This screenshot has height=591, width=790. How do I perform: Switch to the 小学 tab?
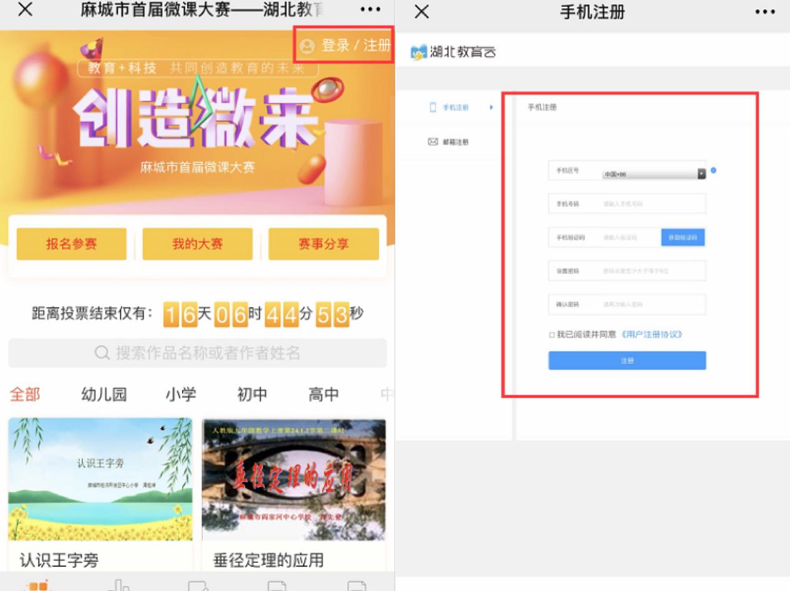click(x=181, y=394)
